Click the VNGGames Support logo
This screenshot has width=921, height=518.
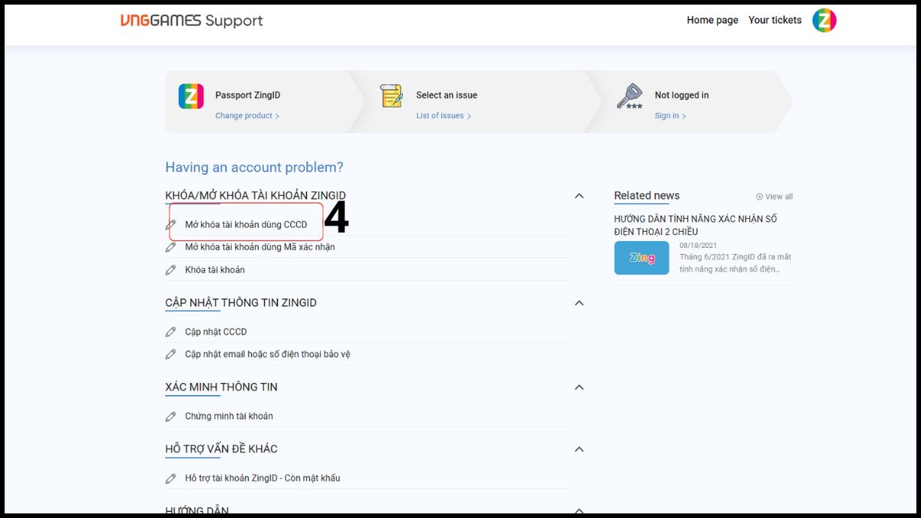pos(192,21)
